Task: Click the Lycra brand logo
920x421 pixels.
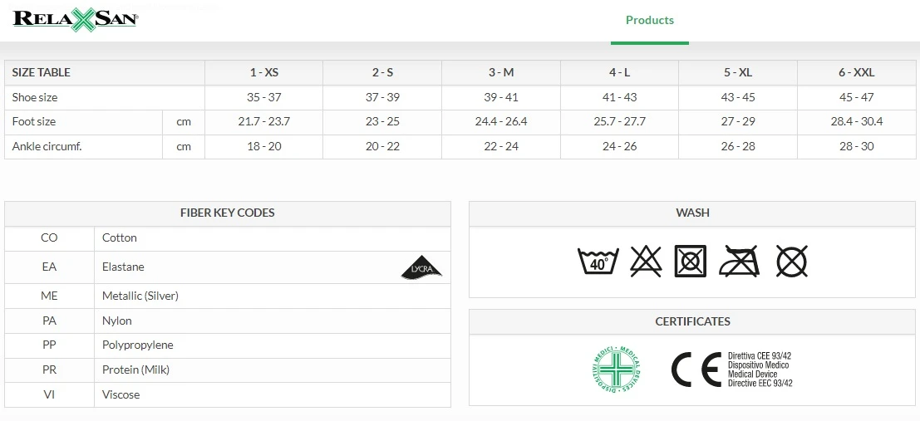Action: pyautogui.click(x=422, y=268)
